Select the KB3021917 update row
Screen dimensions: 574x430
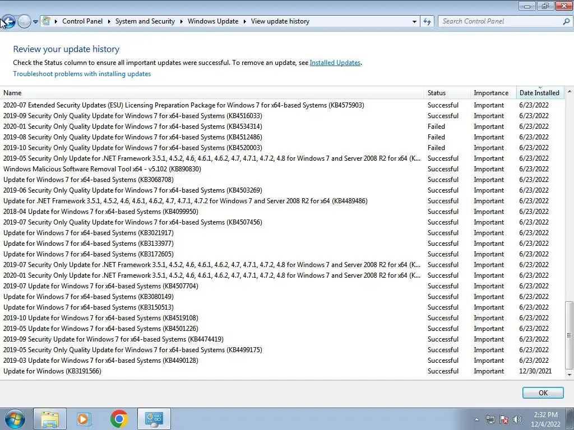pos(282,233)
